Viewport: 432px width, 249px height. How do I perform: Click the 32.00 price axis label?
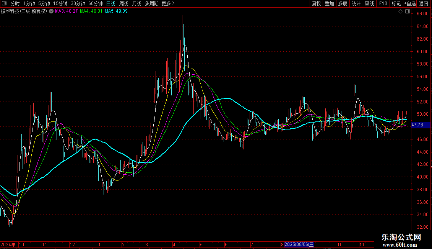pos(422,227)
